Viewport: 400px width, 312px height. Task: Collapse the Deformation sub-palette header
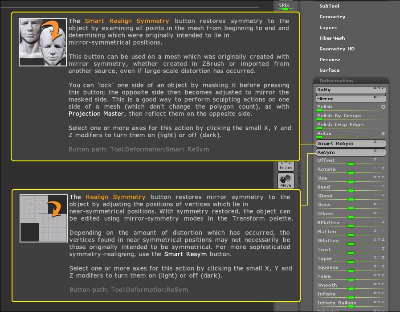(x=351, y=81)
